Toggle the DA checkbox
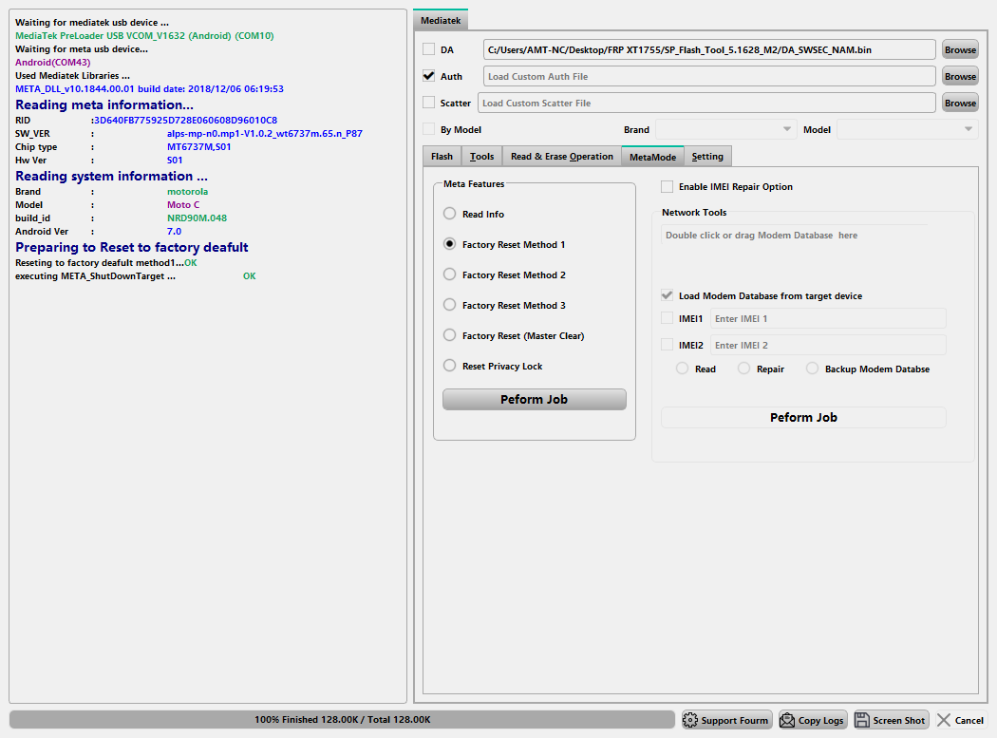997x738 pixels. [429, 49]
